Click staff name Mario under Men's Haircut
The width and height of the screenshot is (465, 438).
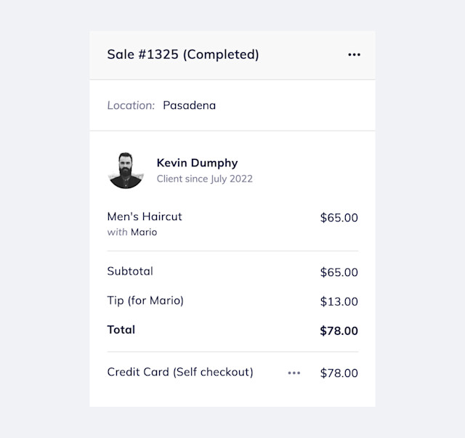click(x=144, y=232)
